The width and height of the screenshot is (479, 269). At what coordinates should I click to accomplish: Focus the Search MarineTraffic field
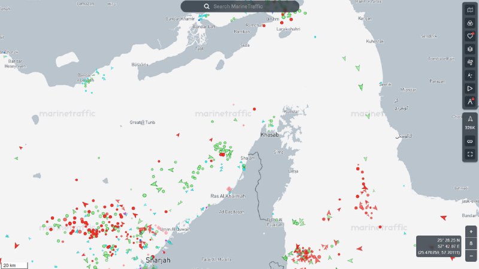tap(240, 7)
